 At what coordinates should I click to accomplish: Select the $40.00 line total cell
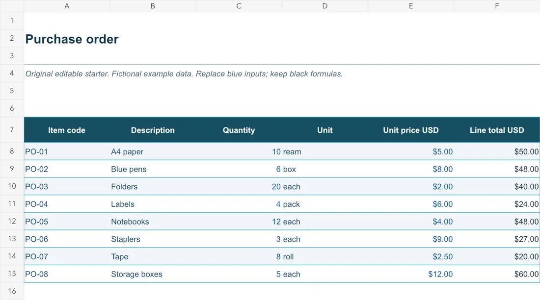pos(497,186)
